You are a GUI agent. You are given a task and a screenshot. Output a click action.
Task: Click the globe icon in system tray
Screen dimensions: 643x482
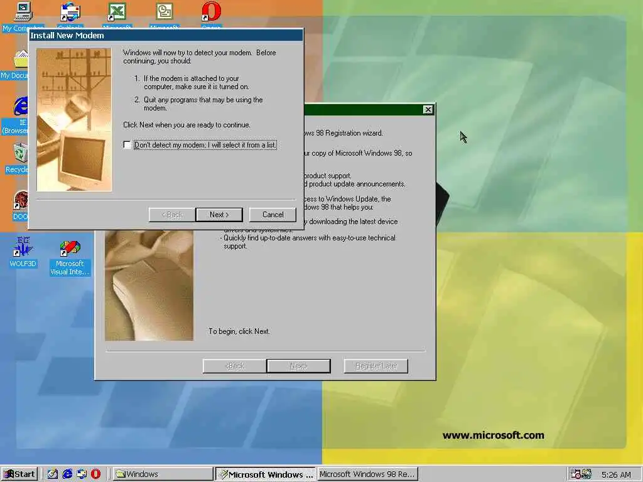586,474
